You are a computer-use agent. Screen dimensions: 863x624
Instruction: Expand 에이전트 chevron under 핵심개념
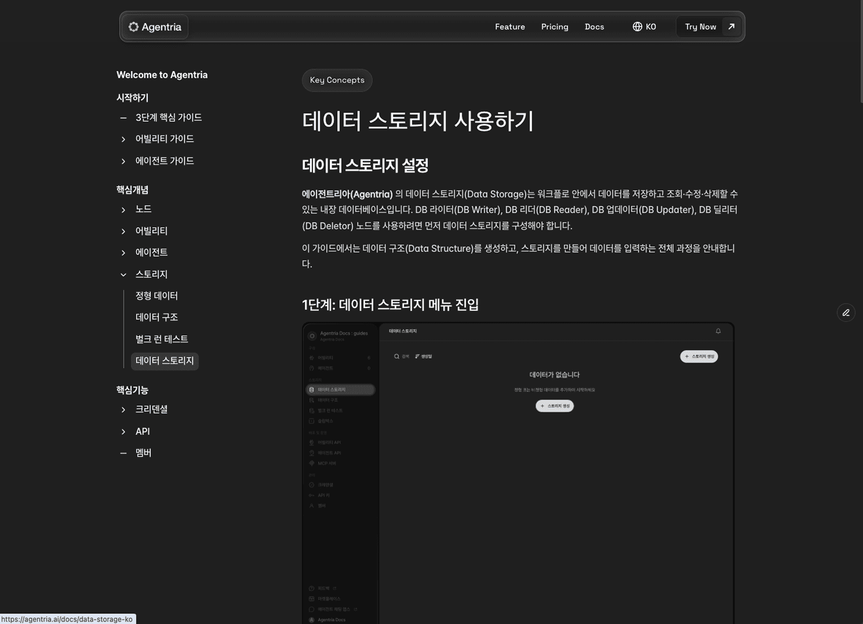pos(123,253)
